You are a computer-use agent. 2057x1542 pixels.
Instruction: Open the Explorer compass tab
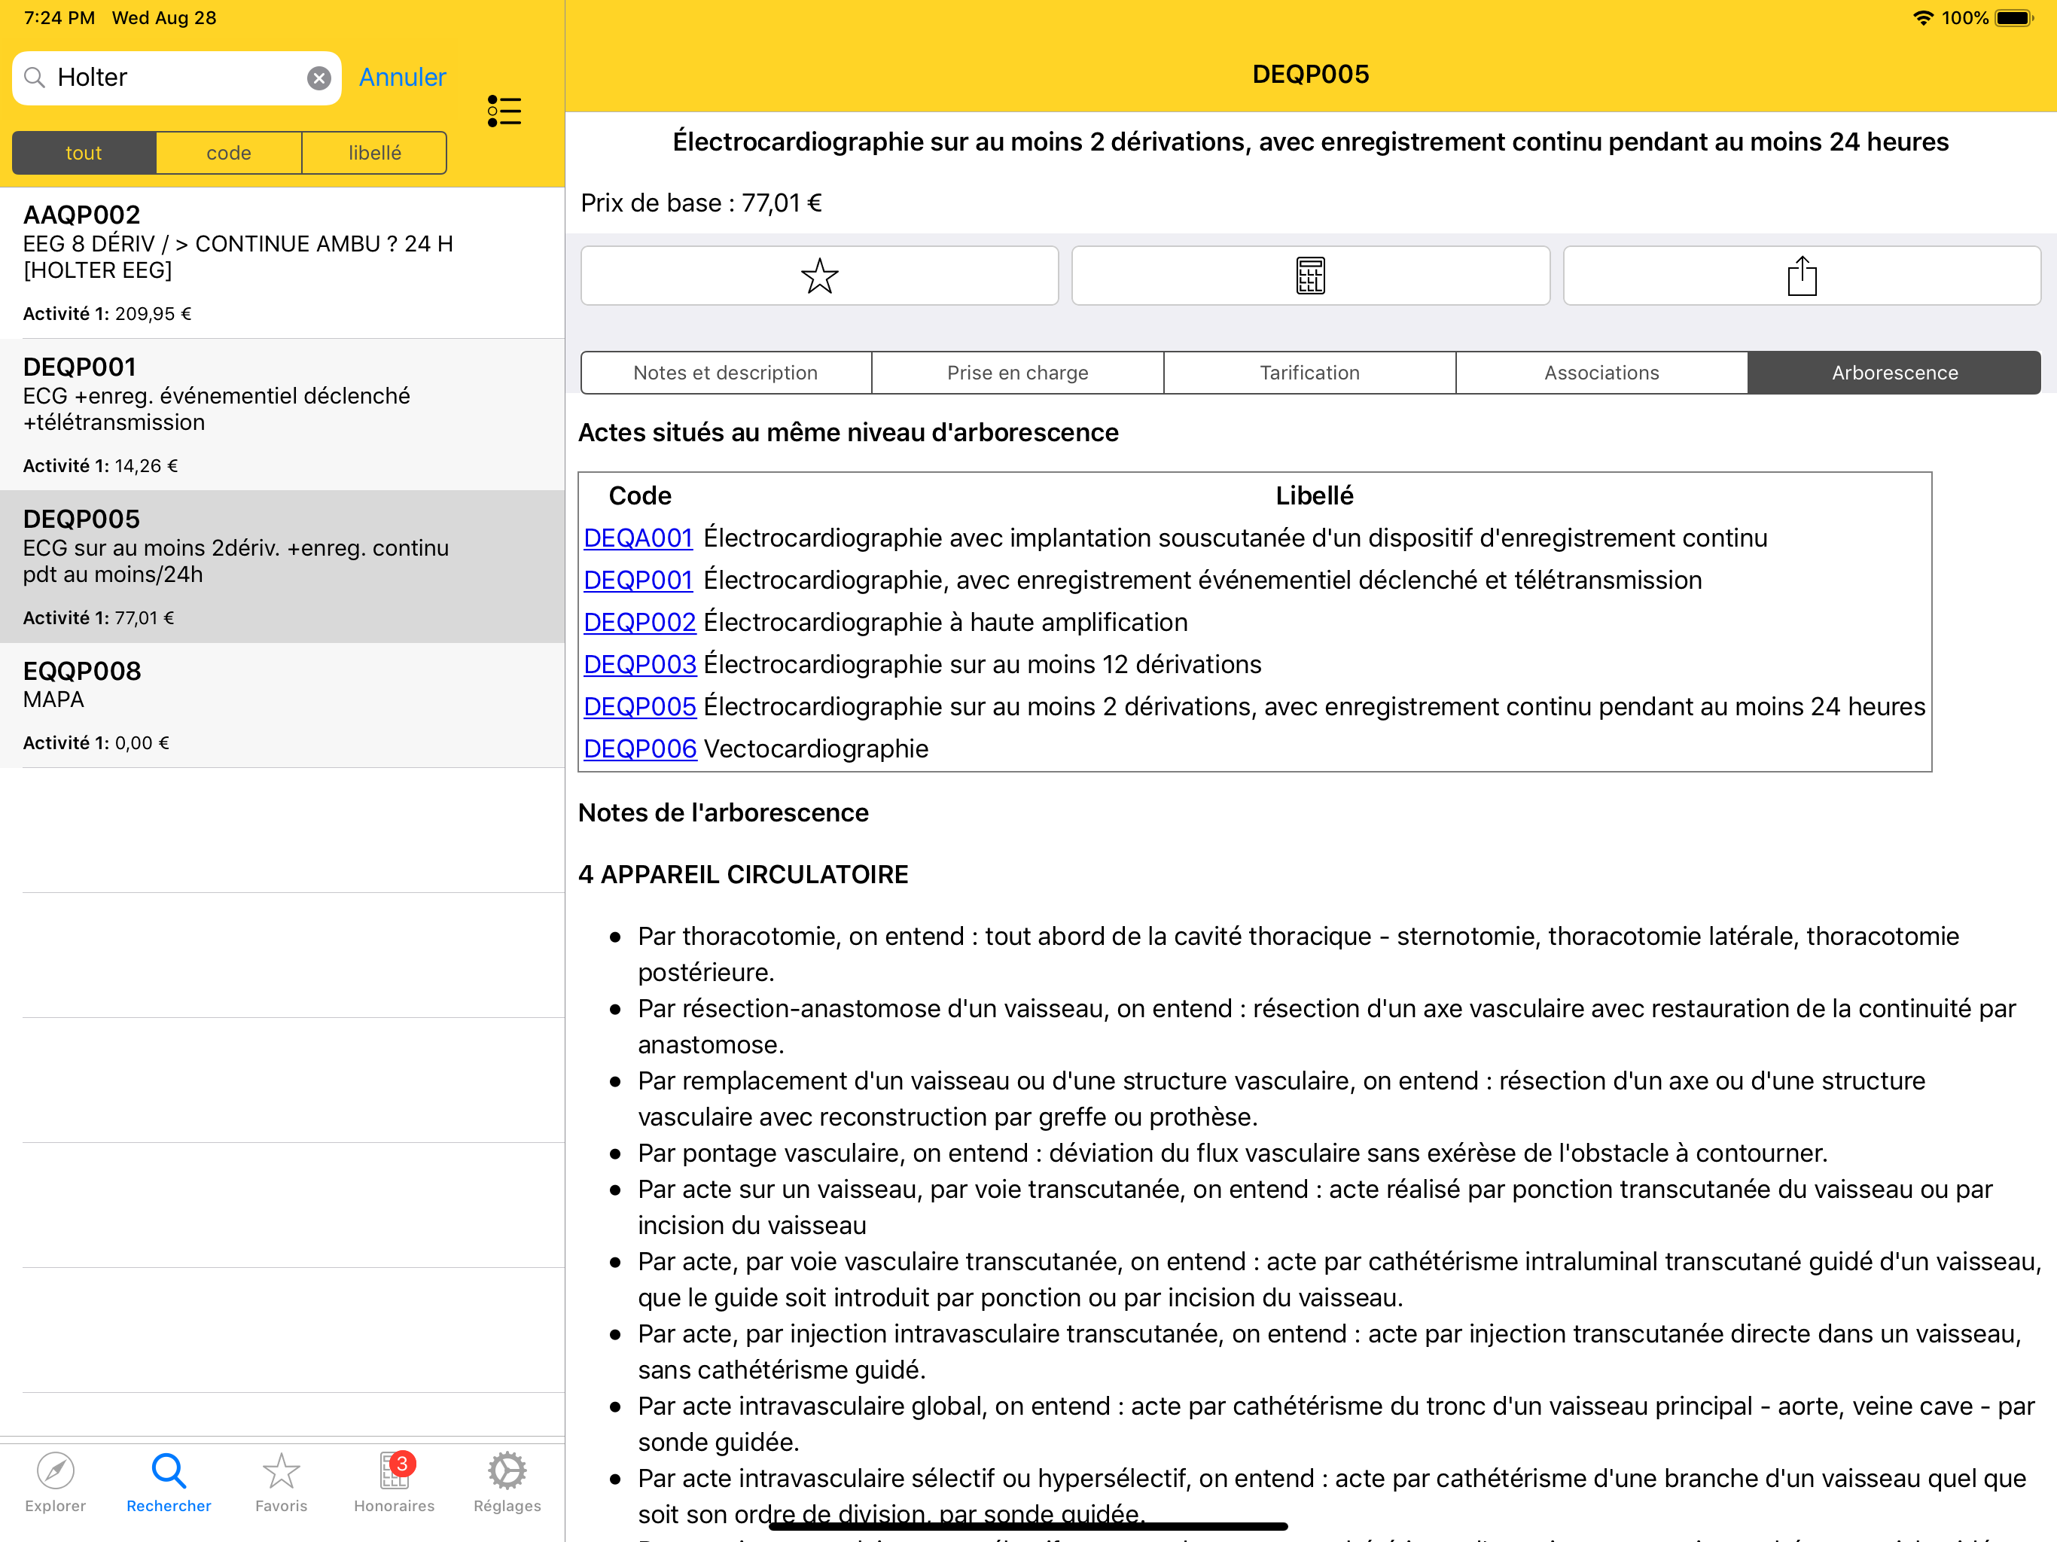[56, 1483]
